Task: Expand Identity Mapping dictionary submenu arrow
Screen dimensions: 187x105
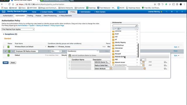Action: tap(137, 43)
